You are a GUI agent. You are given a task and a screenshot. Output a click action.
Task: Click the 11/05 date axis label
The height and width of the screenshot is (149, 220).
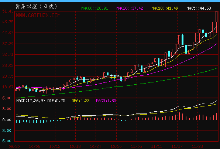click(x=136, y=147)
